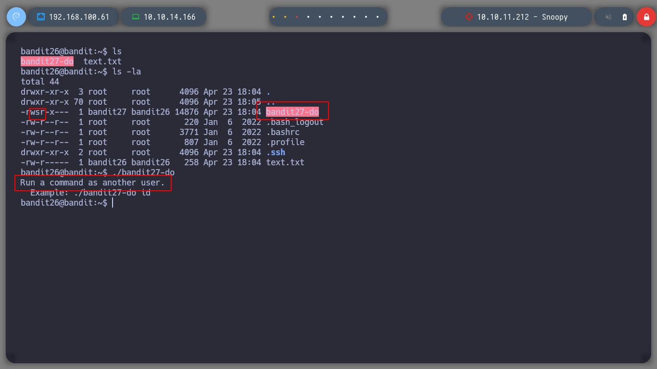Switch to the first yellow workspace dot
This screenshot has width=657, height=369.
click(x=274, y=17)
